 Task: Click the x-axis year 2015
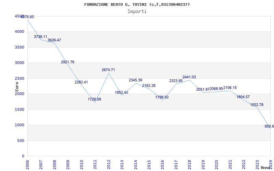point(149,165)
